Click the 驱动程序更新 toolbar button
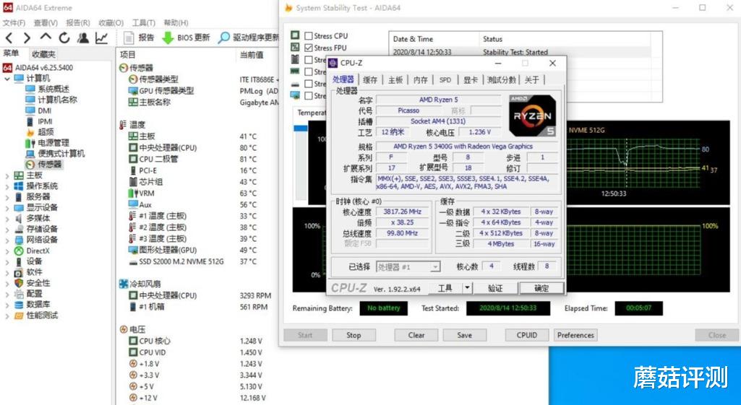 pyautogui.click(x=248, y=38)
